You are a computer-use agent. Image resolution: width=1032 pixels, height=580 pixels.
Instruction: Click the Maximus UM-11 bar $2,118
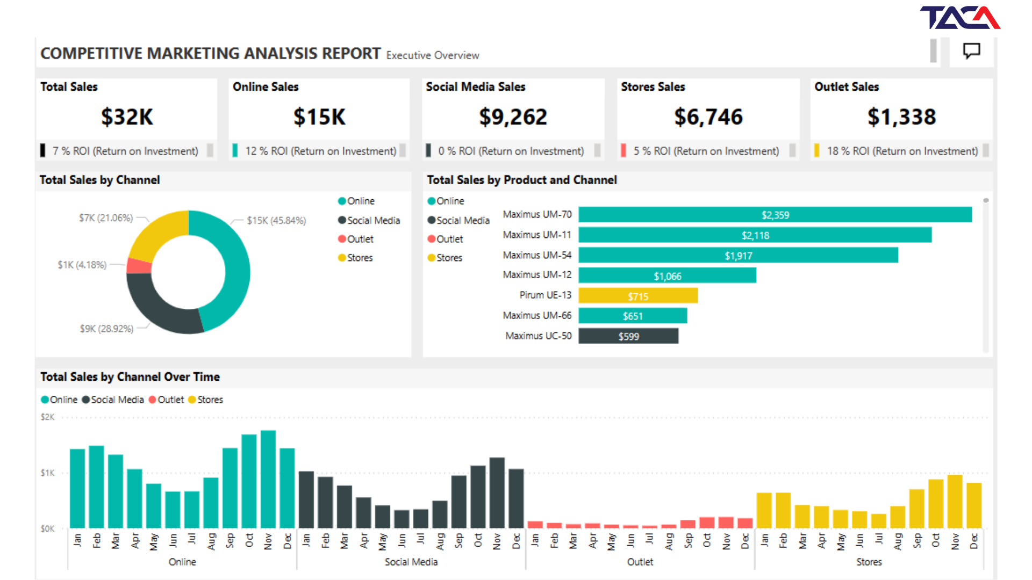pos(755,235)
